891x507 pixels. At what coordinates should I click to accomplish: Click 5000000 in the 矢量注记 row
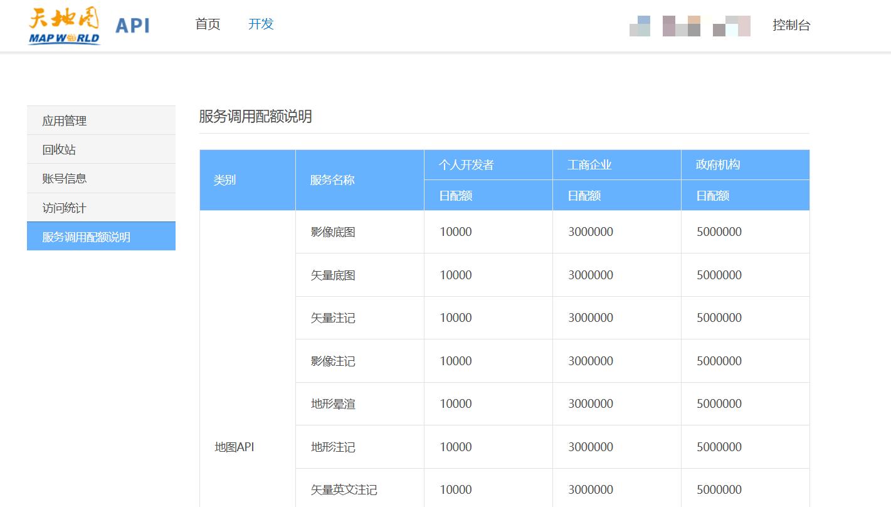point(719,318)
